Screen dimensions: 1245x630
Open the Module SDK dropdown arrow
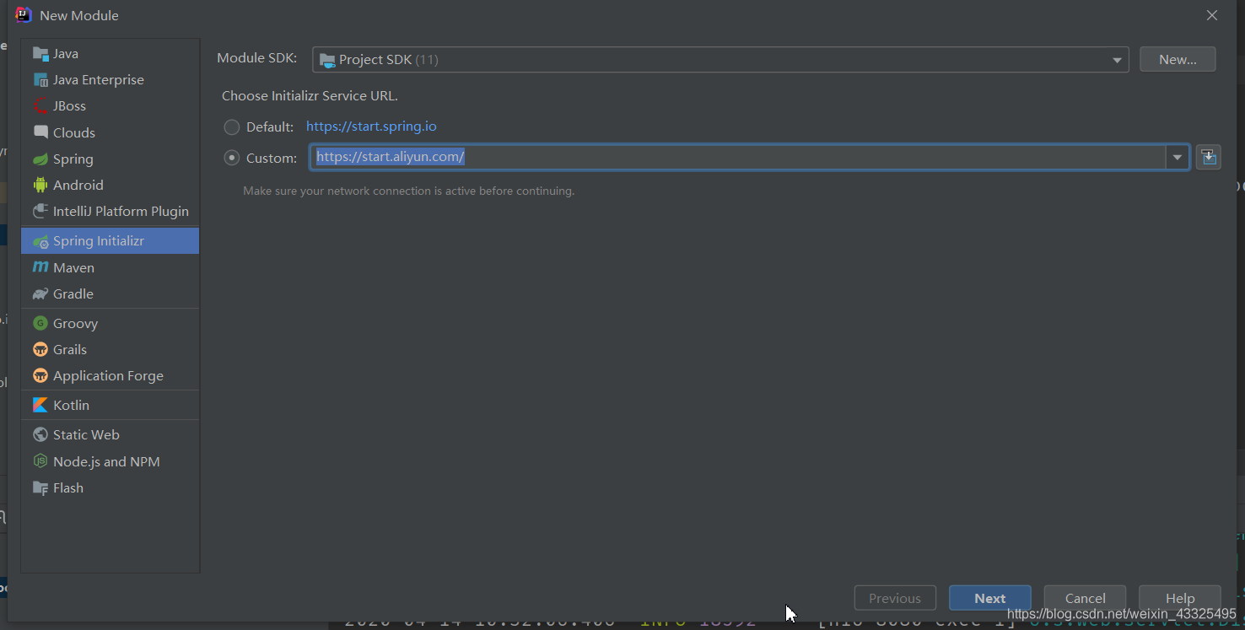click(x=1117, y=60)
